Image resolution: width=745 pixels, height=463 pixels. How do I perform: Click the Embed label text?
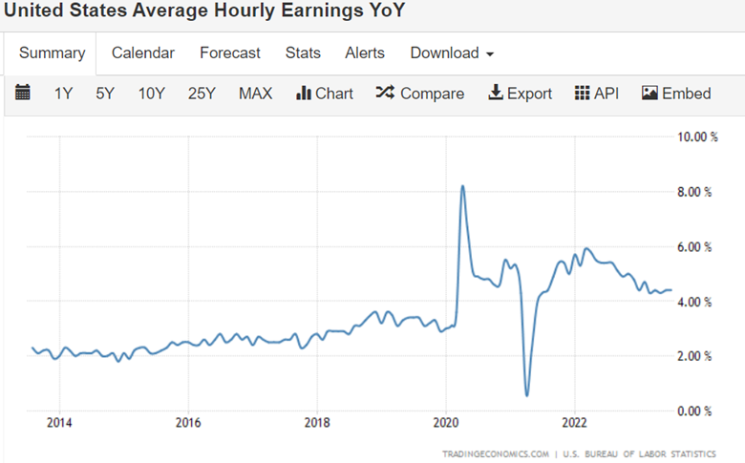tap(687, 94)
